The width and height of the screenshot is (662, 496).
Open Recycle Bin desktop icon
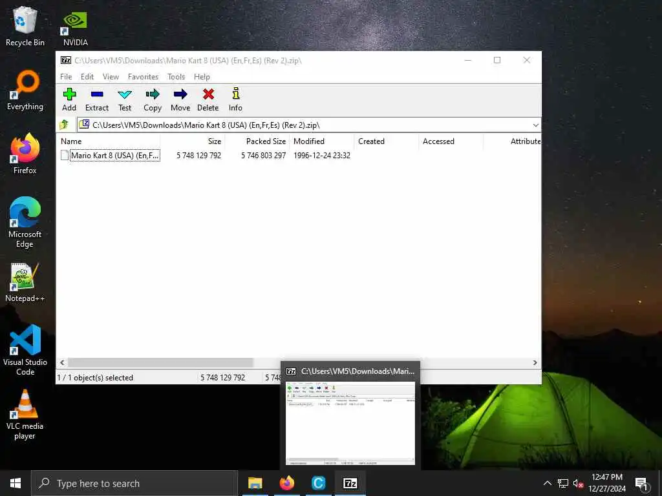(x=25, y=26)
